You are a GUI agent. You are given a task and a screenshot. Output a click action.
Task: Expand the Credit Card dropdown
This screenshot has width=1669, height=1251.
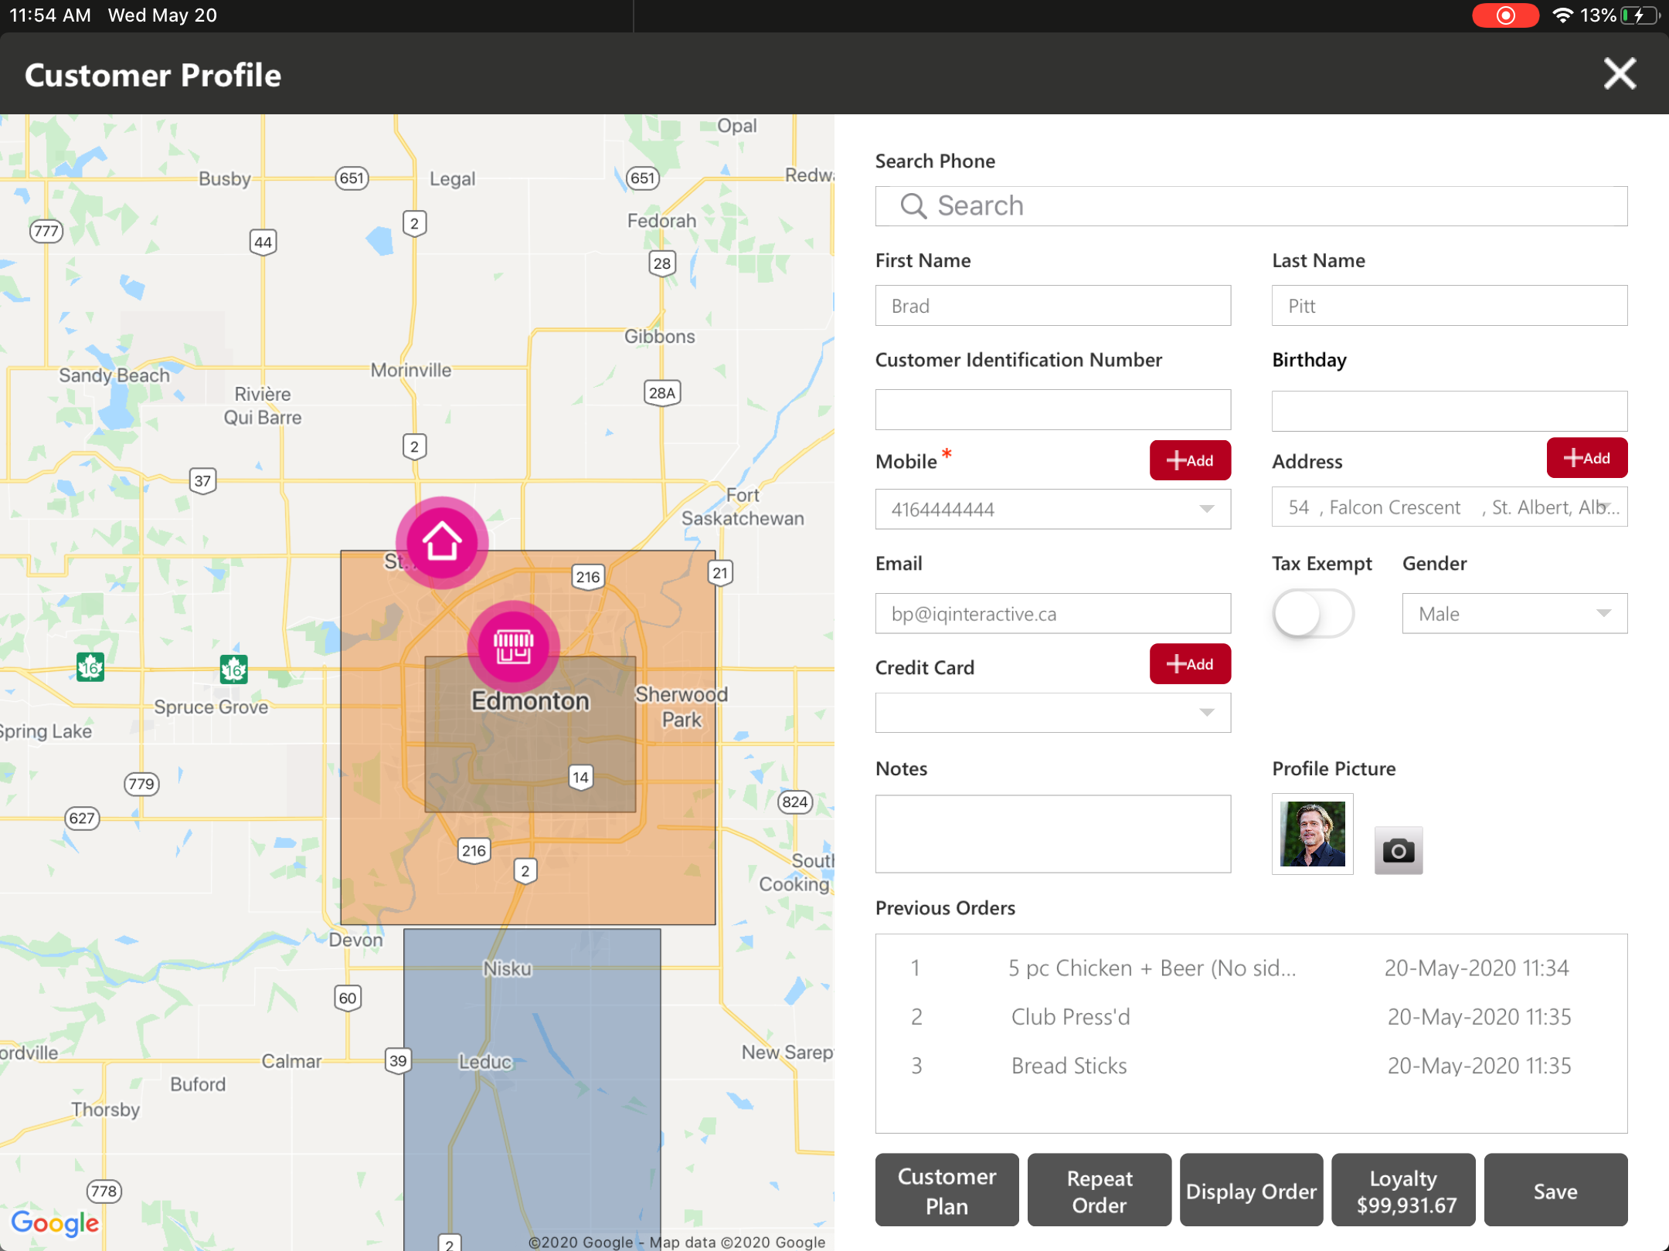click(1052, 713)
